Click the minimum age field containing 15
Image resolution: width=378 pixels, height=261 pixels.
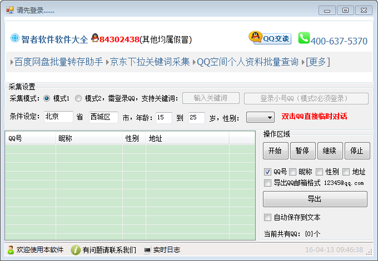163,118
